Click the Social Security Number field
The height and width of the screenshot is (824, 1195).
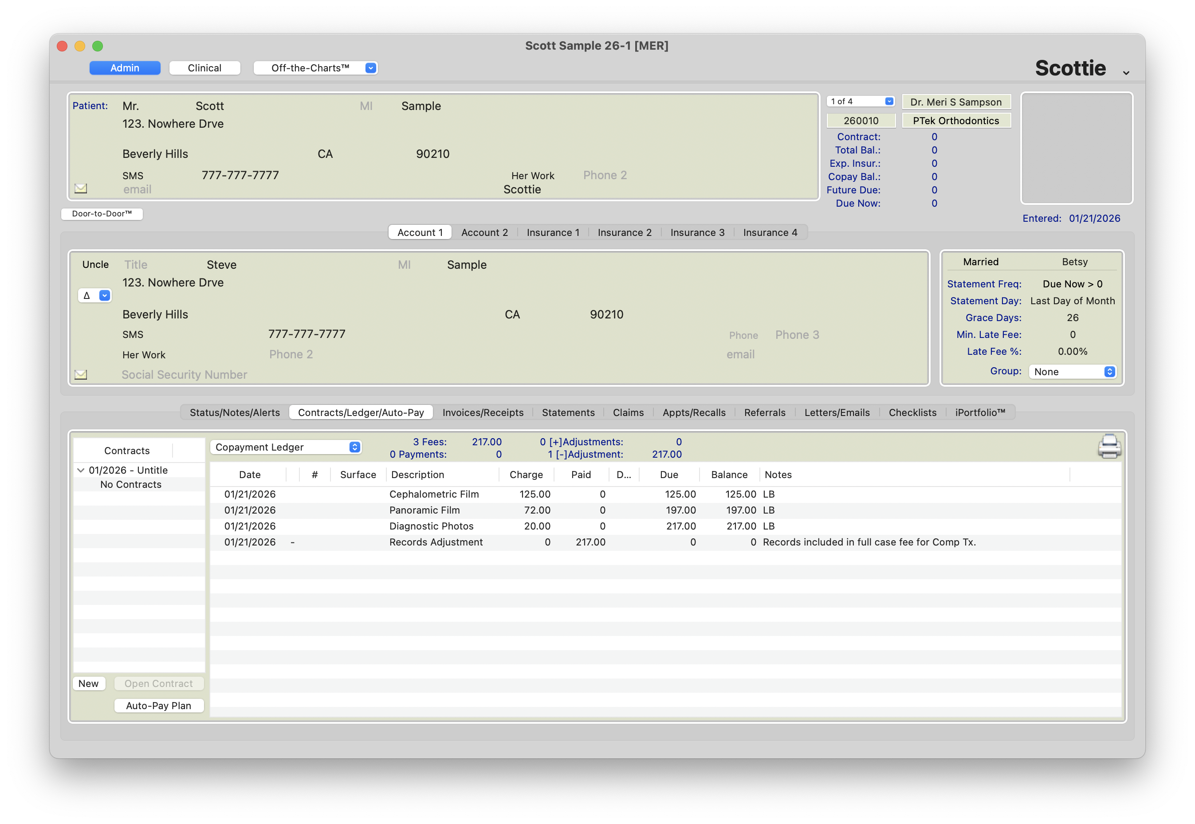coord(185,375)
